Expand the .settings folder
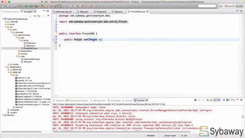The width and height of the screenshot is (245, 138). click(6, 21)
